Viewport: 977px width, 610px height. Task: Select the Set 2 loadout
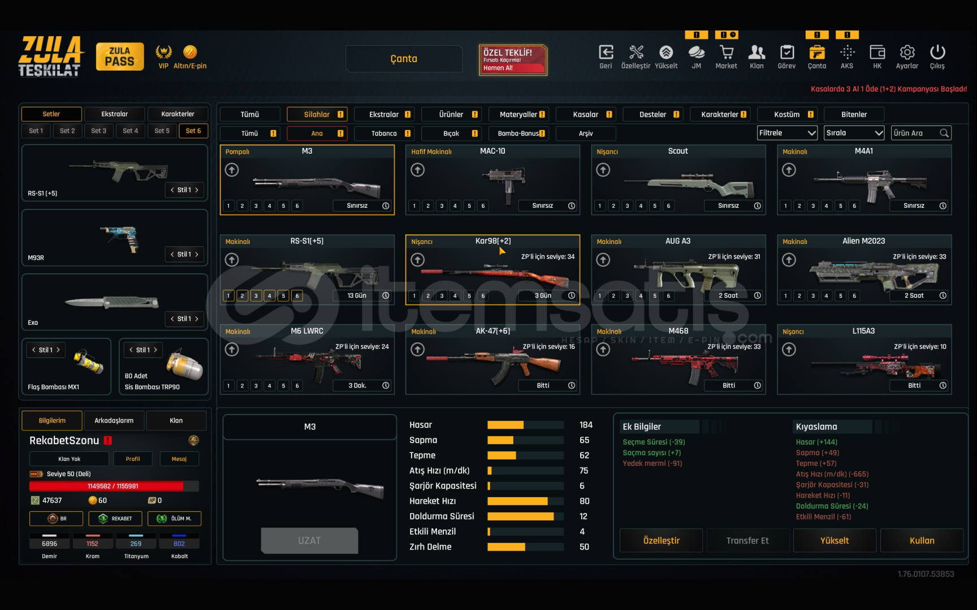click(67, 130)
